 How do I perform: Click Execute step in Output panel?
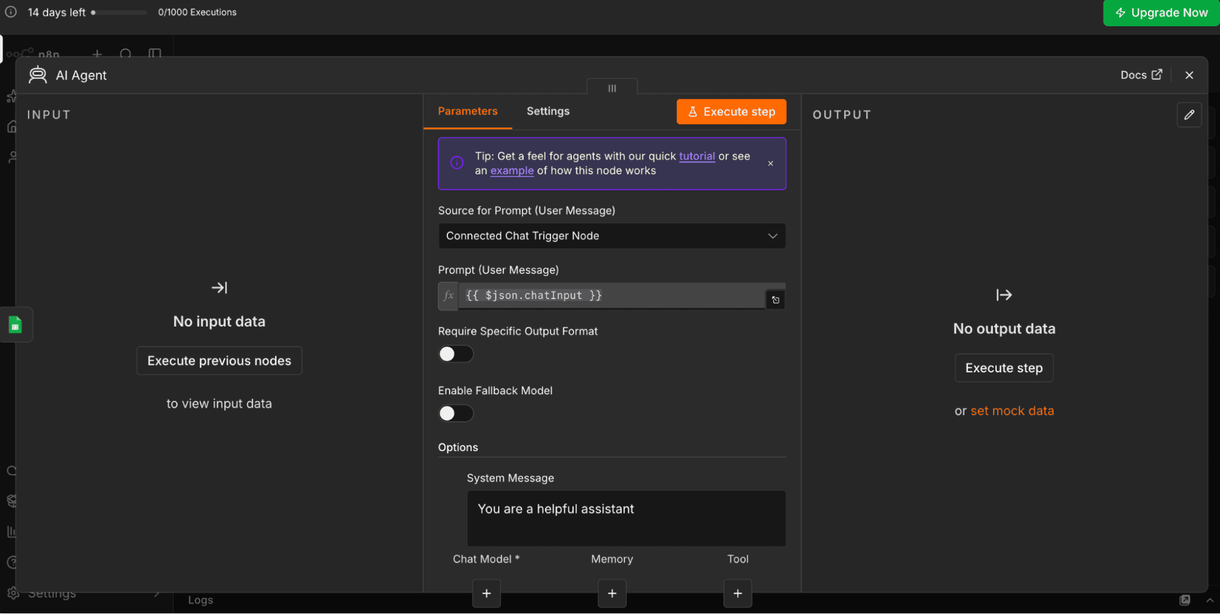point(1004,368)
